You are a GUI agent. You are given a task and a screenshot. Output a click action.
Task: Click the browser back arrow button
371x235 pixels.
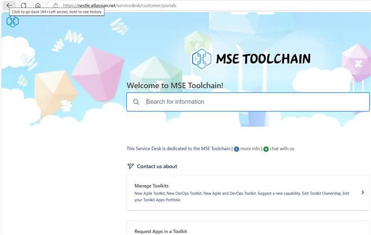(9, 5)
